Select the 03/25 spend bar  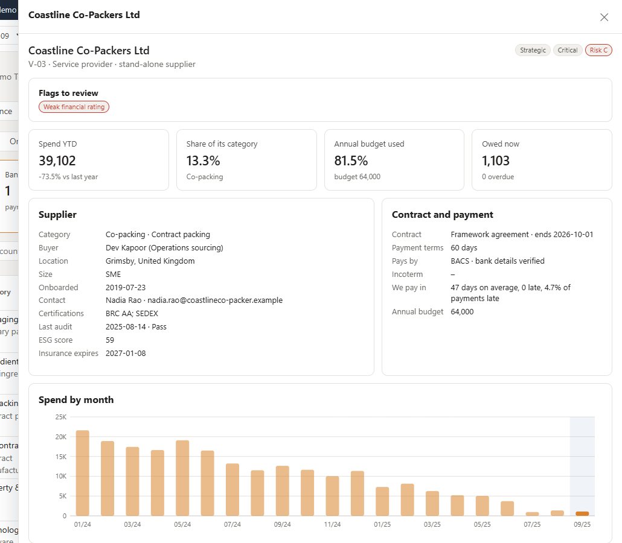[x=432, y=504]
